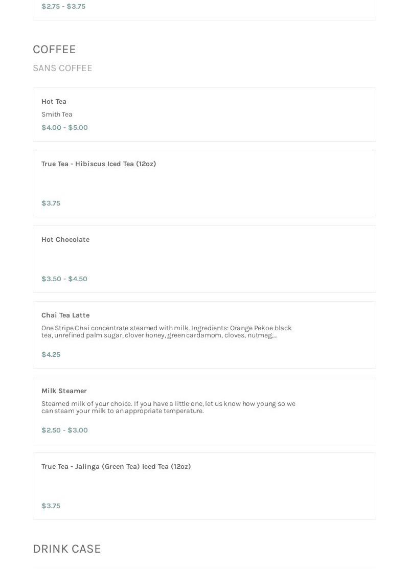The width and height of the screenshot is (409, 569).
Task: Open the Hot Tea menu item
Action: pos(54,101)
